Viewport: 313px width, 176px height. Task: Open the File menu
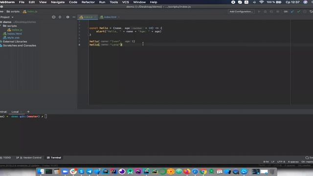tap(22, 2)
